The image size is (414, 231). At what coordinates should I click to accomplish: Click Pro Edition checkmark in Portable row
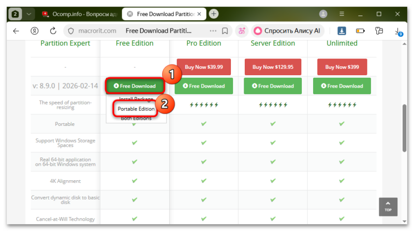coord(203,124)
